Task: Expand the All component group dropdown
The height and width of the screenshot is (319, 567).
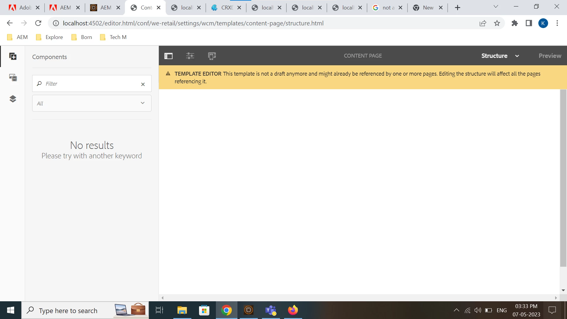Action: pos(92,103)
